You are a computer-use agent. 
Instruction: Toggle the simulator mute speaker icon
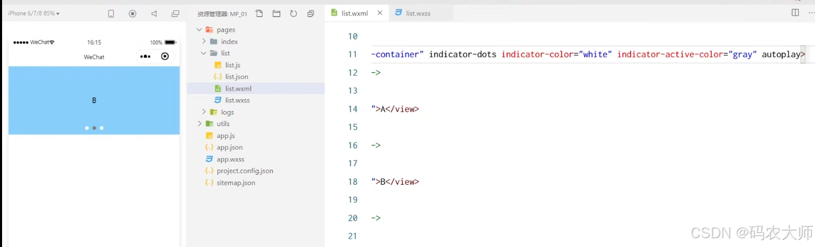pyautogui.click(x=154, y=13)
